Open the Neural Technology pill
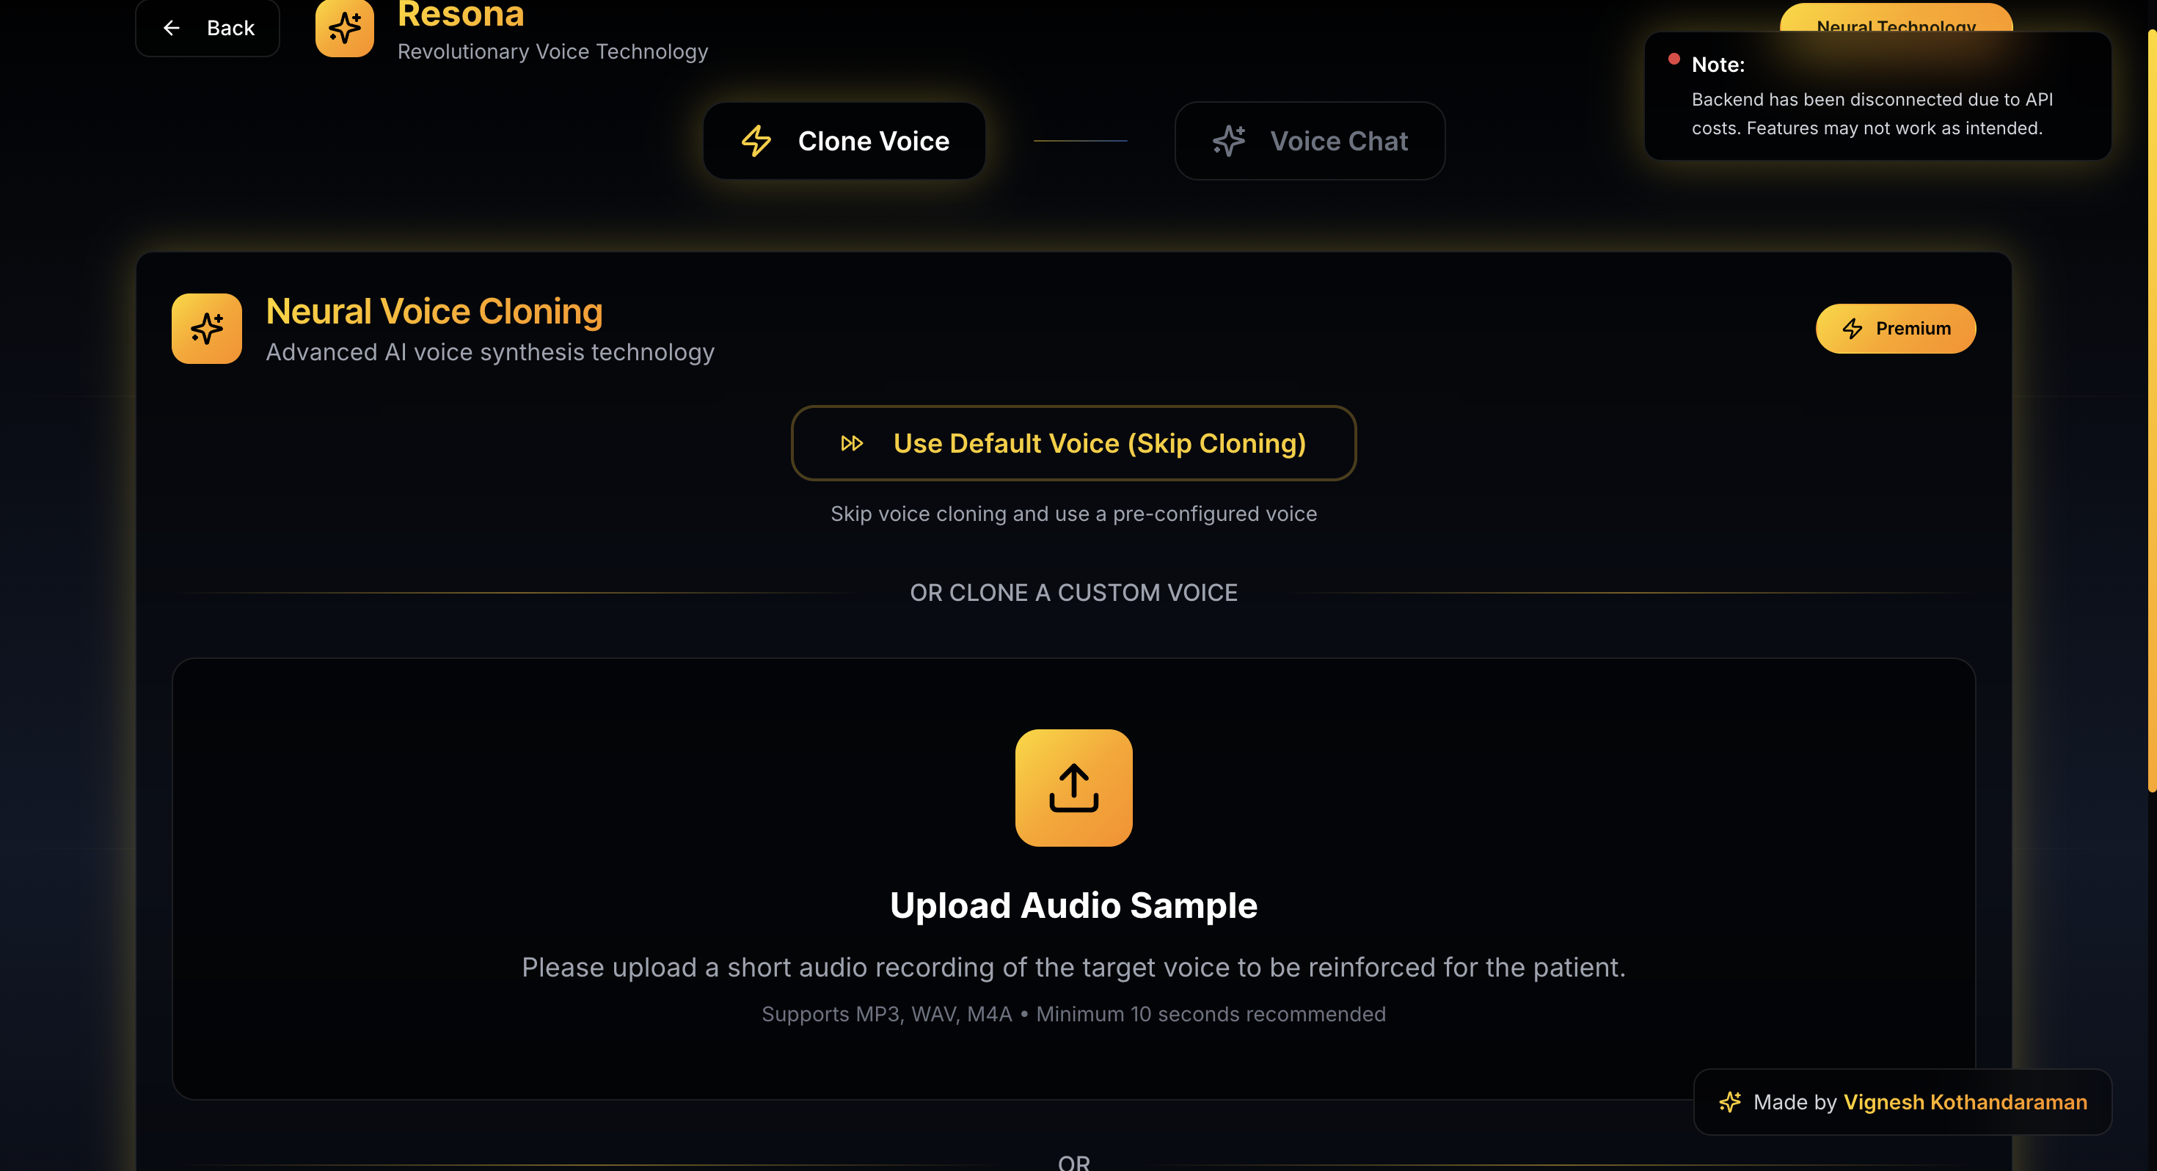The width and height of the screenshot is (2157, 1171). point(1896,18)
